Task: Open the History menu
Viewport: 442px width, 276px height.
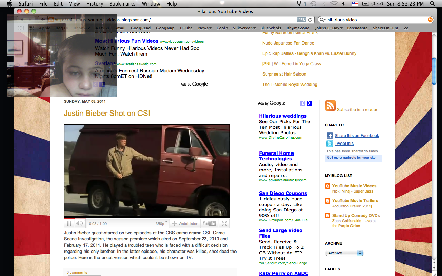Action: [x=95, y=4]
